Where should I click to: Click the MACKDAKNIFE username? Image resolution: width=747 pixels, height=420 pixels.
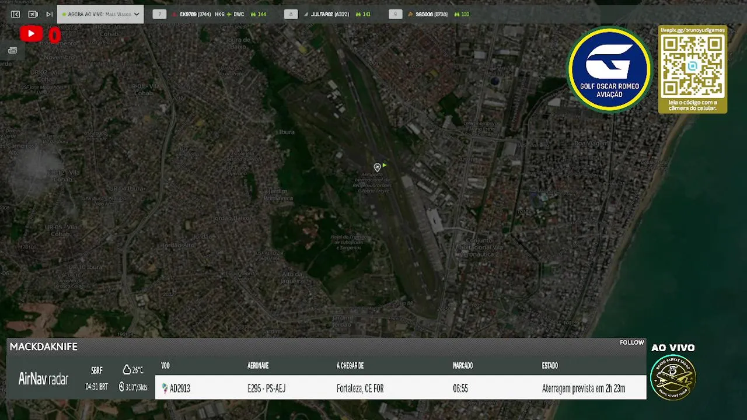tap(44, 346)
